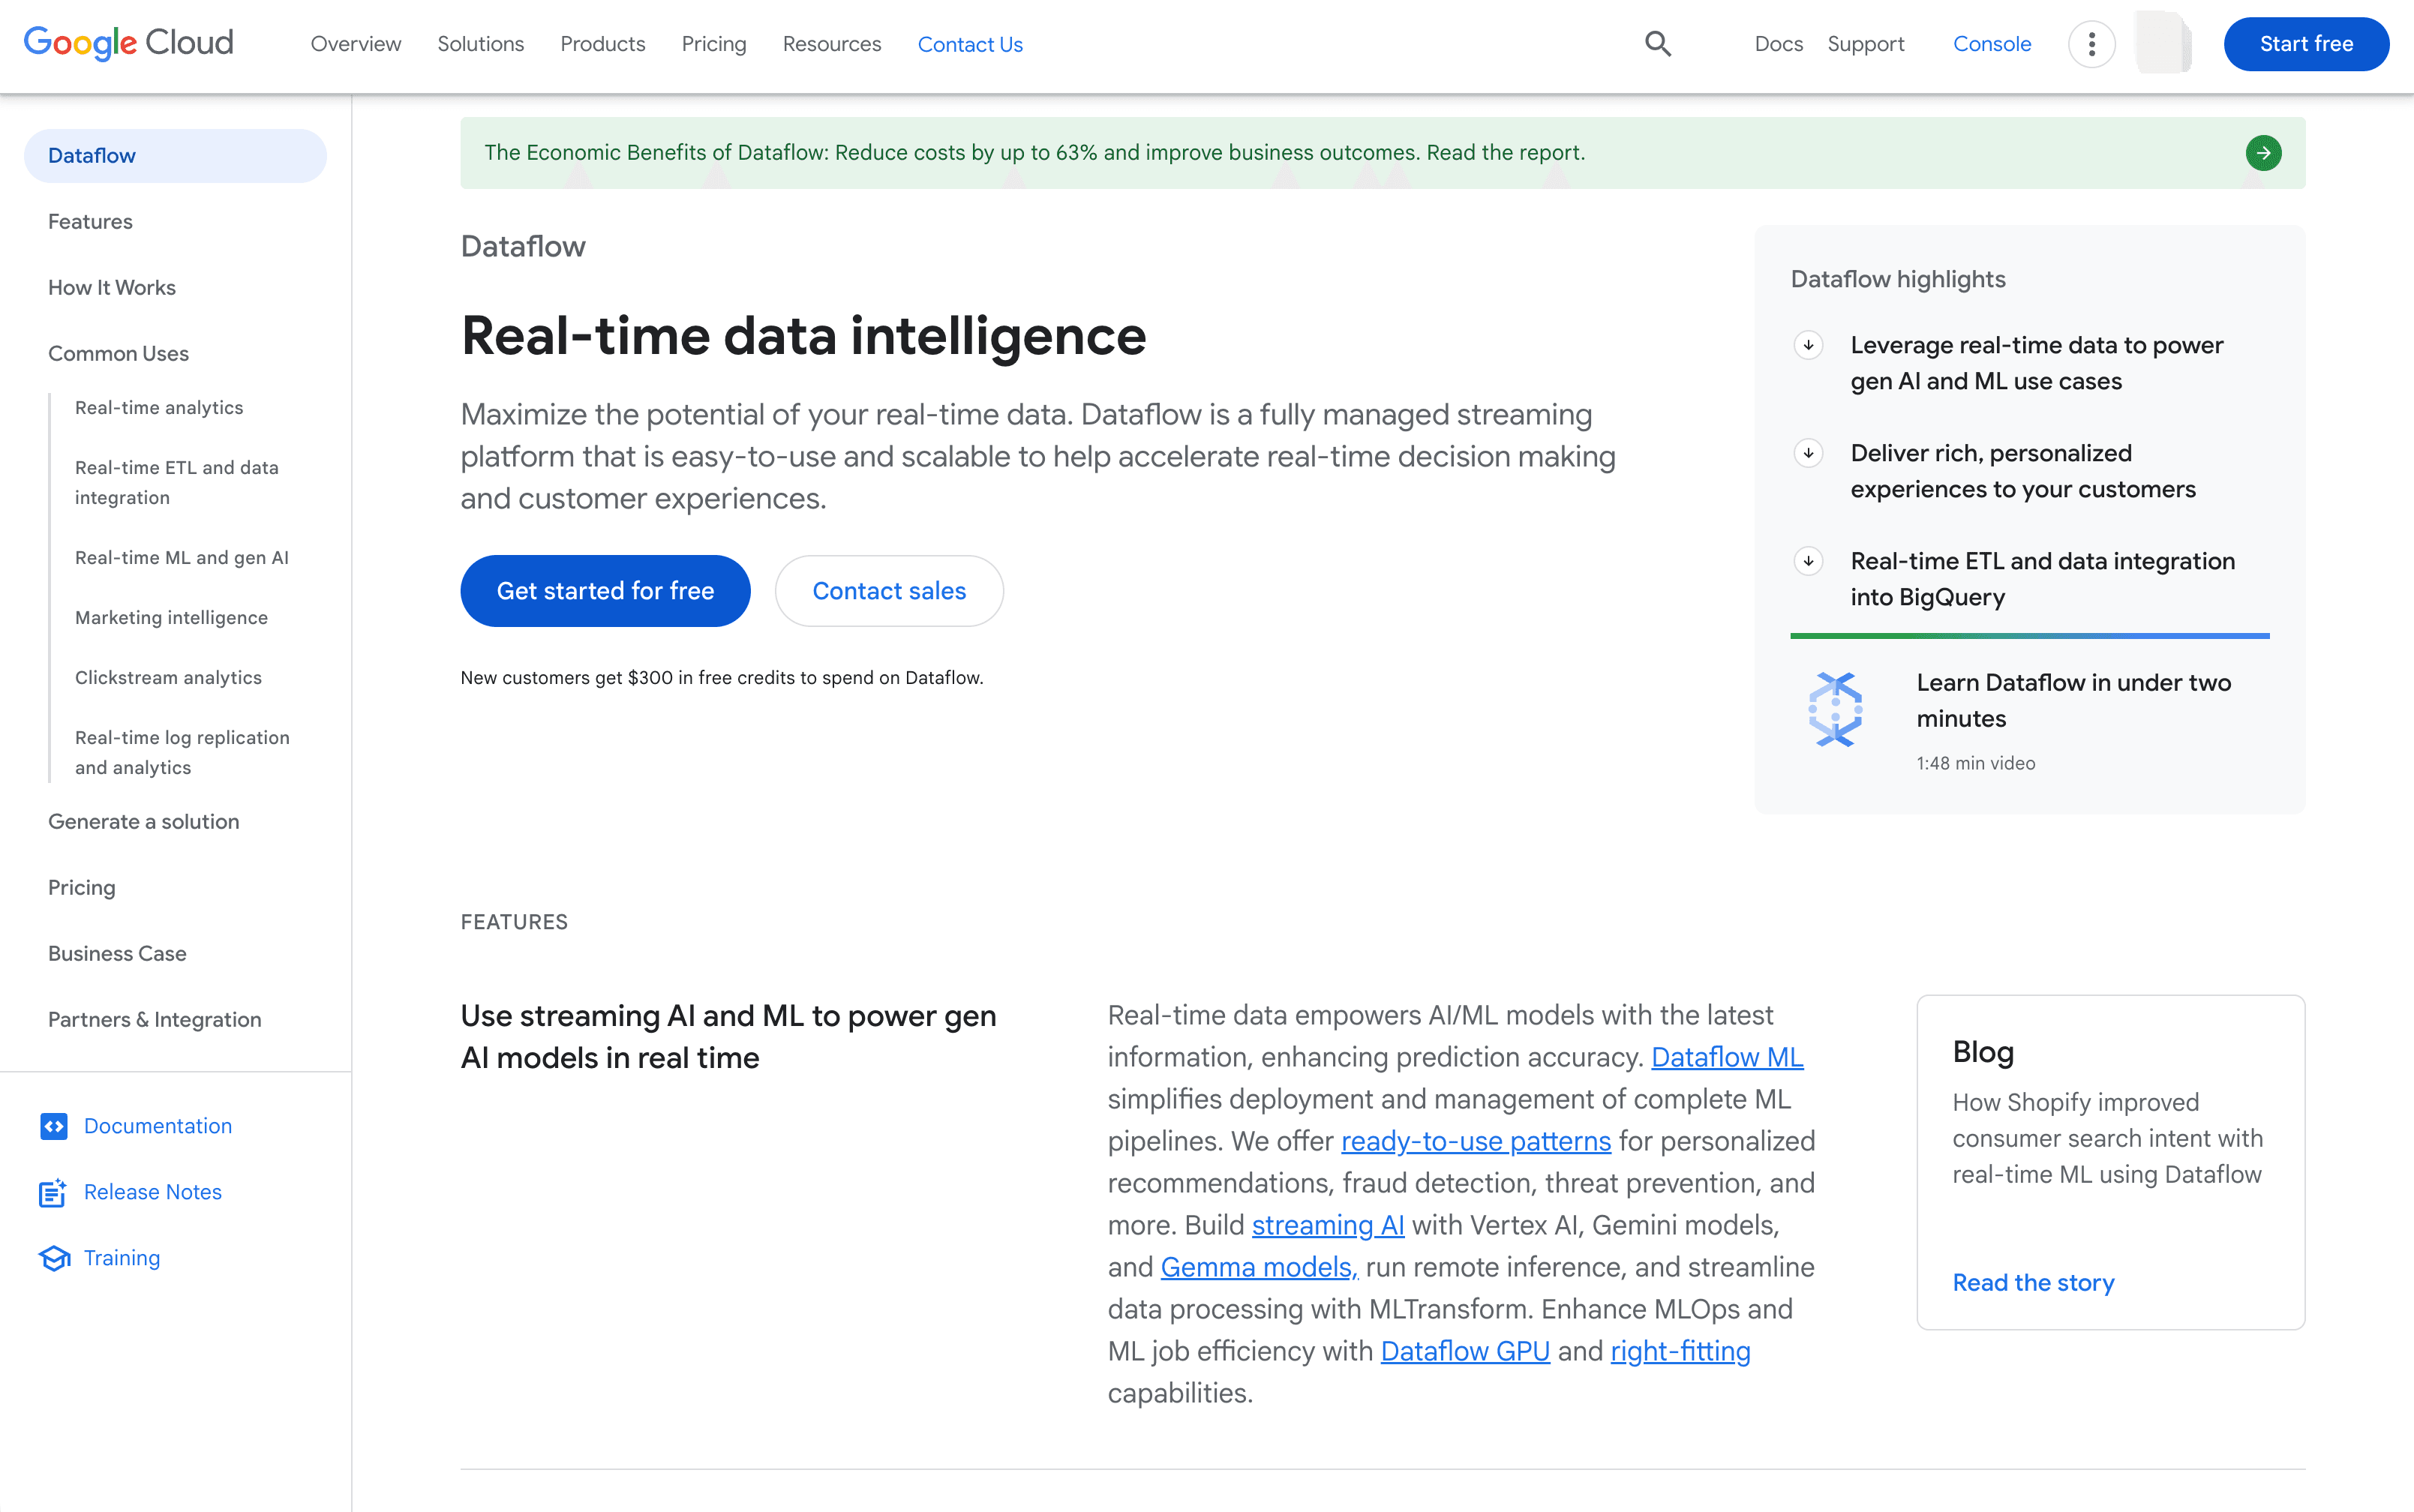Open the Resources menu
Viewport: 2414px width, 1512px height.
click(832, 44)
